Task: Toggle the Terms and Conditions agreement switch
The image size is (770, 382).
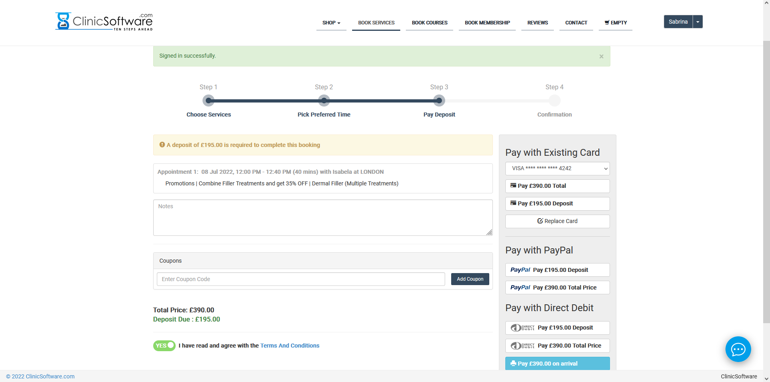Action: [x=164, y=346]
